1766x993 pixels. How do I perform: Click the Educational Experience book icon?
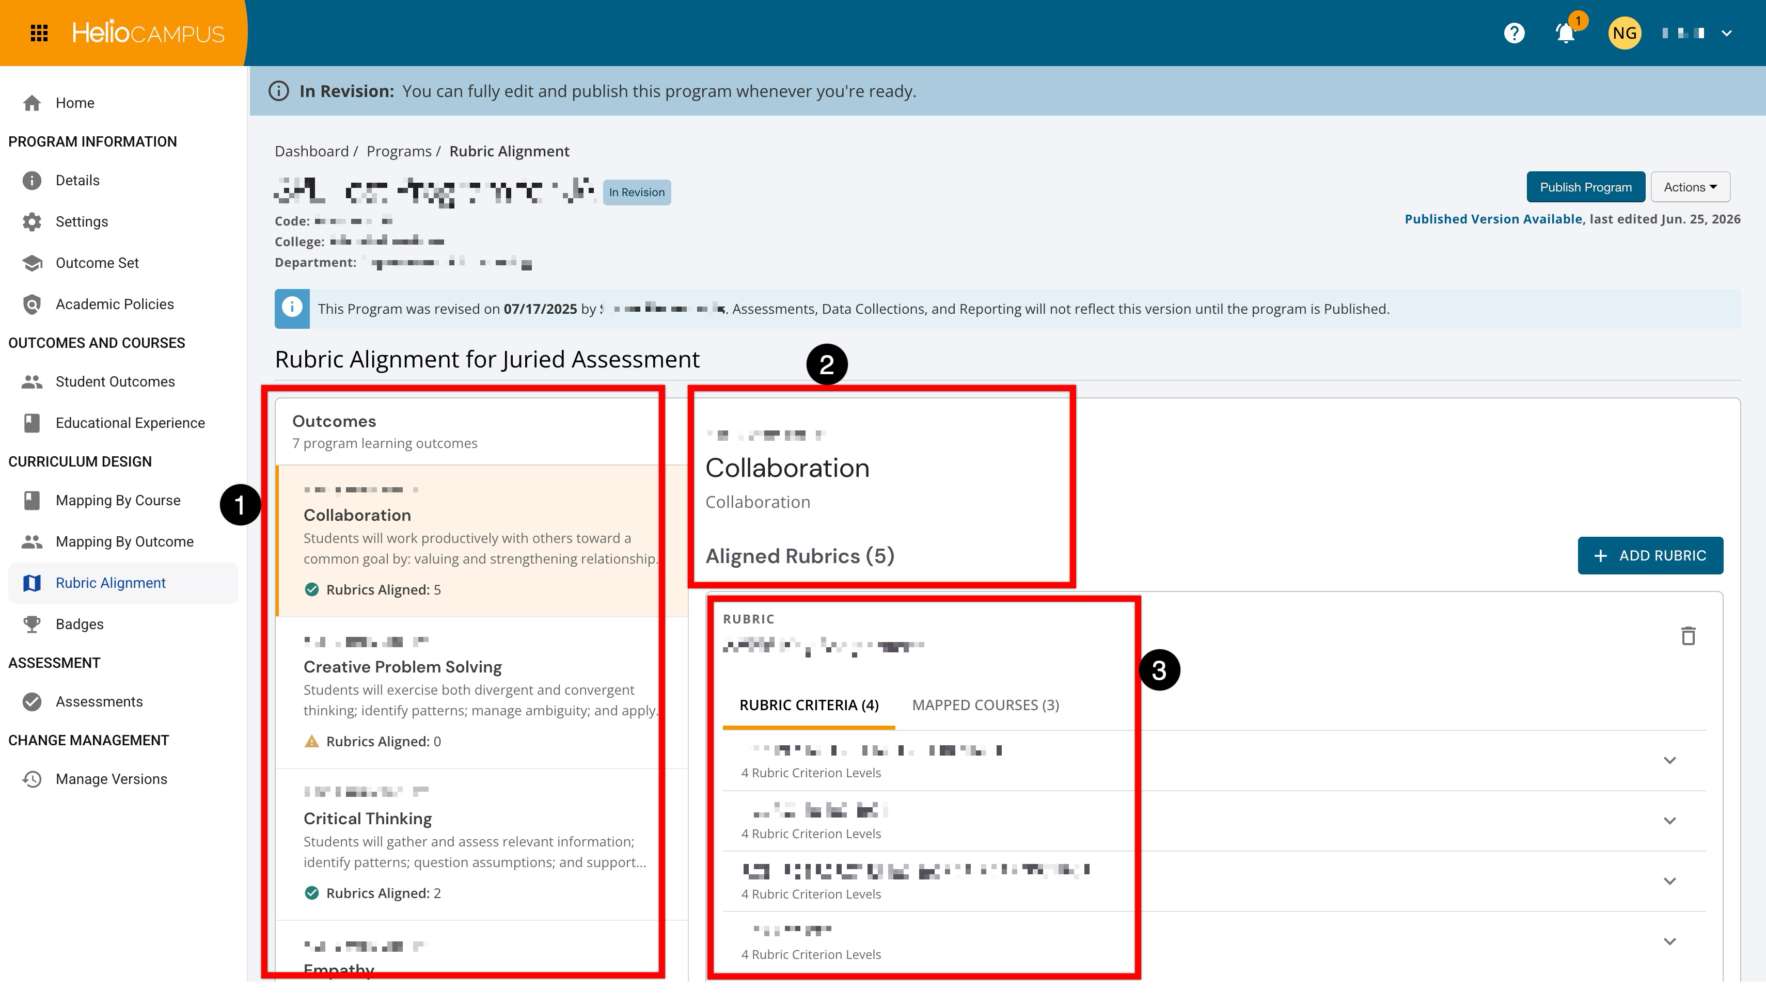[x=31, y=423]
